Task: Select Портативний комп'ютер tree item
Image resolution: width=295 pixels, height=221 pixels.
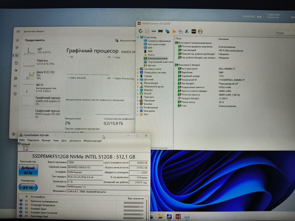Action: 160,62
